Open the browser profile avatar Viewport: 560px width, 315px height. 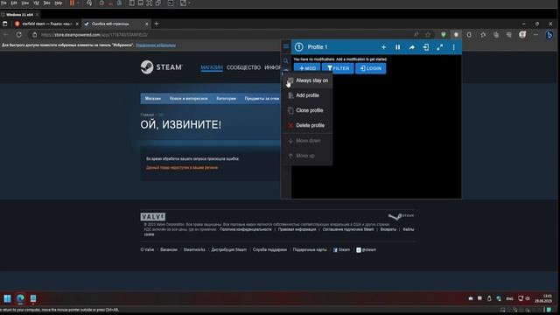(x=522, y=35)
